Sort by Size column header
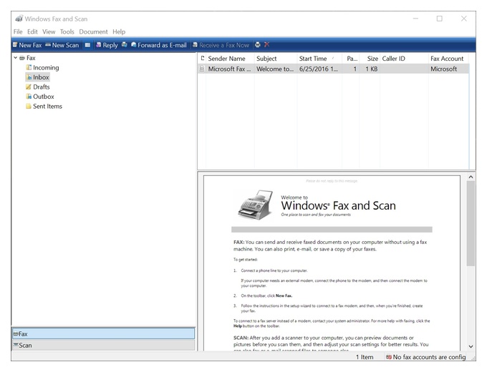This screenshot has height=372, width=487. point(370,59)
